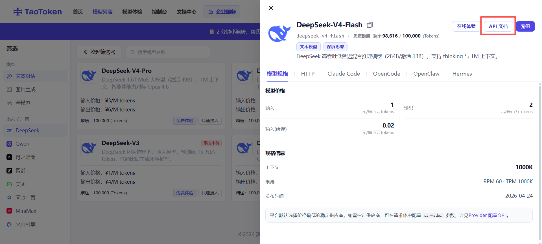Screen dimensions: 542x244
Task: Filter by 智谱 vendor
Action: pyautogui.click(x=35, y=171)
